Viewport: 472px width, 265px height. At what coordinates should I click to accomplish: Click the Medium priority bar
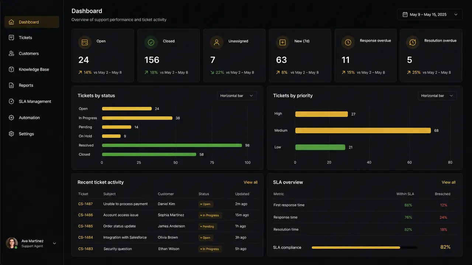pos(363,130)
